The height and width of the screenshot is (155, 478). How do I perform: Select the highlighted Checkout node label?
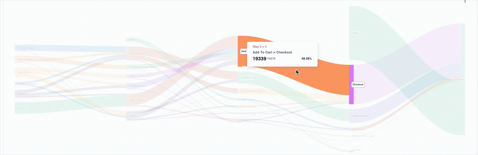coord(358,85)
